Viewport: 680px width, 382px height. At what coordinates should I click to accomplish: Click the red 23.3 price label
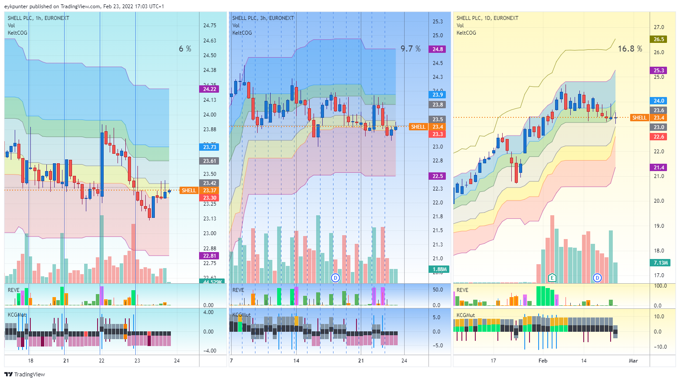click(x=438, y=134)
